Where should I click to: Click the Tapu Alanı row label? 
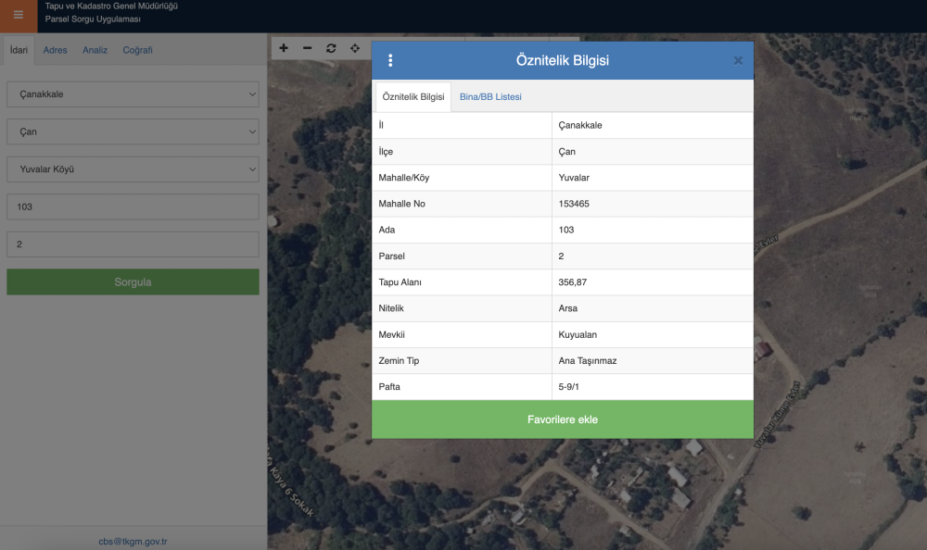[x=400, y=282]
